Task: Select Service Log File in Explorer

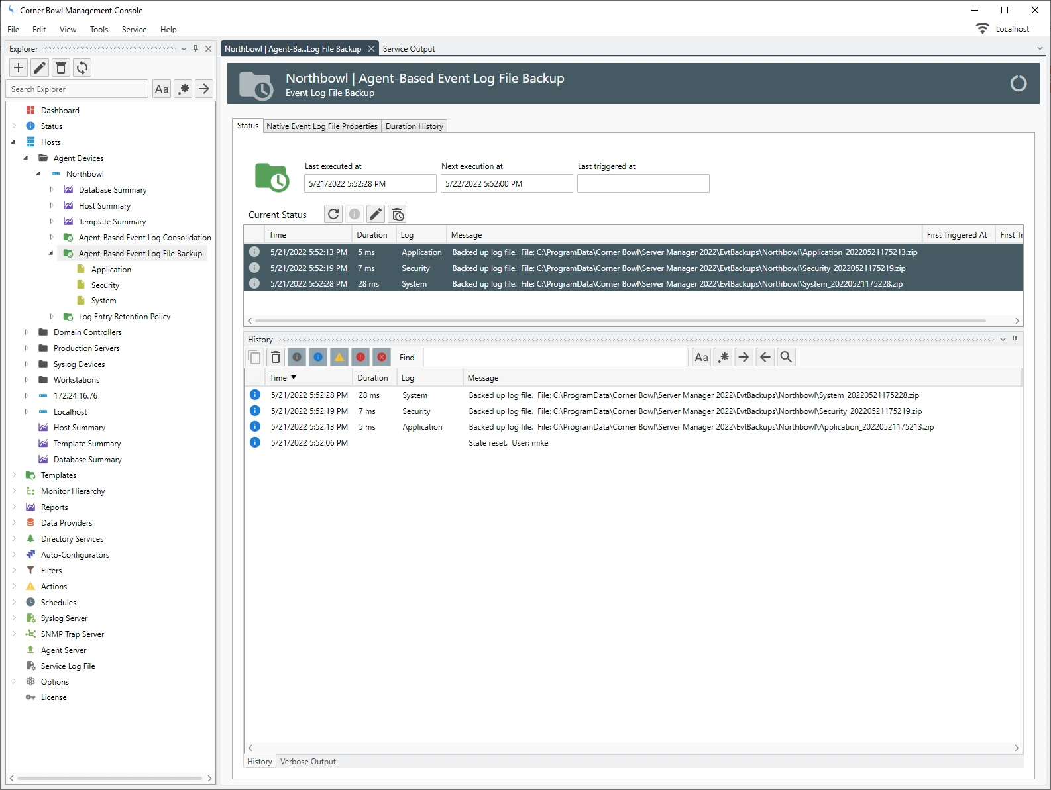Action: point(68,666)
